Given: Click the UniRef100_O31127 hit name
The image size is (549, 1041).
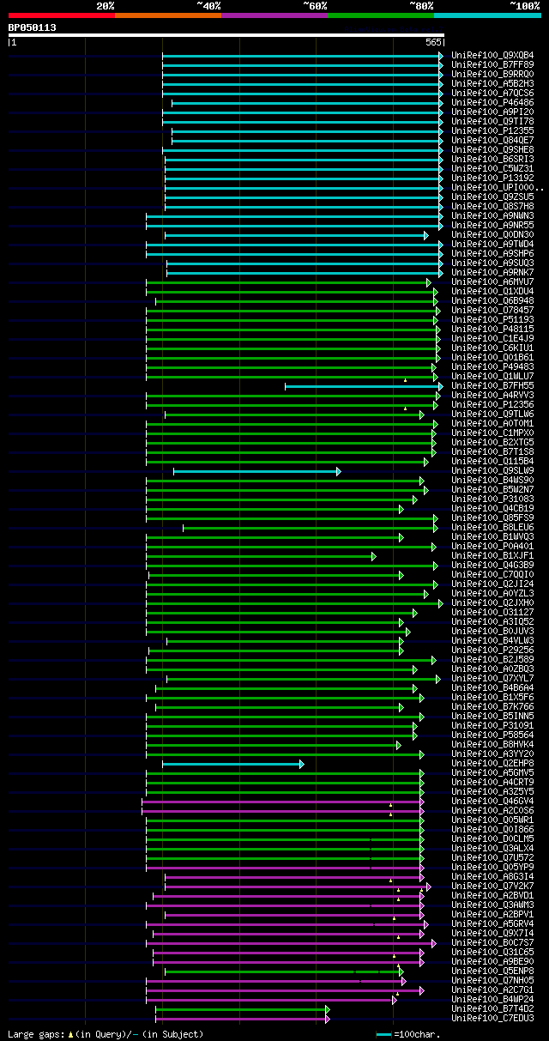Looking at the screenshot, I should 492,613.
